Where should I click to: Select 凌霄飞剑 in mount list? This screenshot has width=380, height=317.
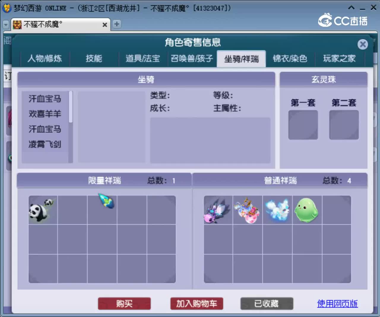click(x=45, y=144)
